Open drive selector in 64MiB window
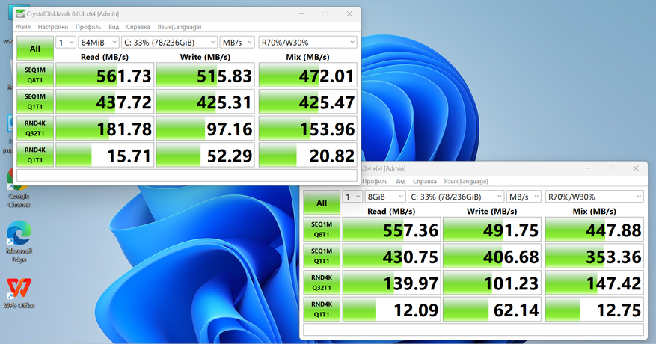 [170, 43]
